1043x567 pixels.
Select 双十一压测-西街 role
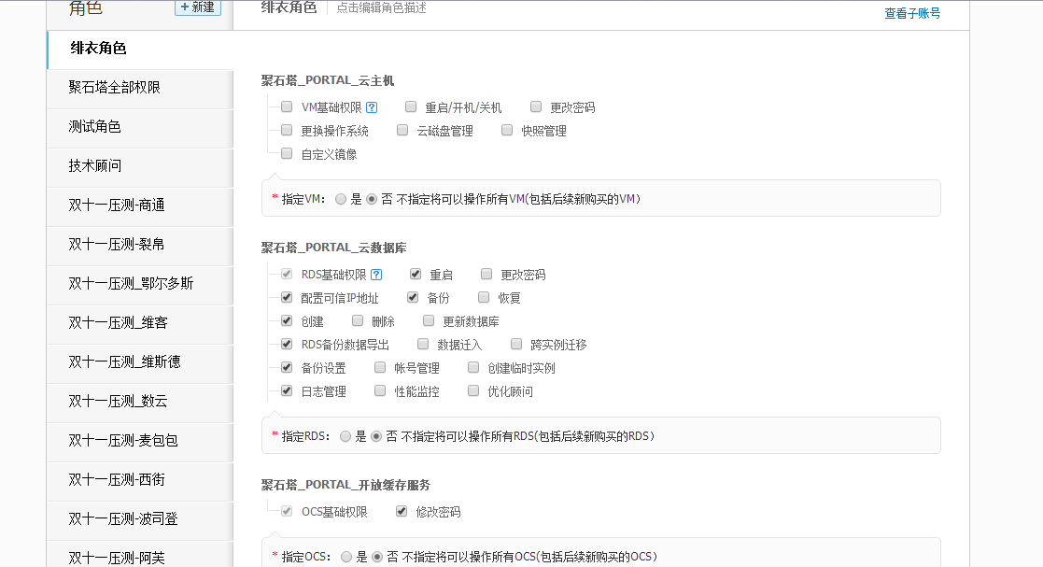pos(140,480)
